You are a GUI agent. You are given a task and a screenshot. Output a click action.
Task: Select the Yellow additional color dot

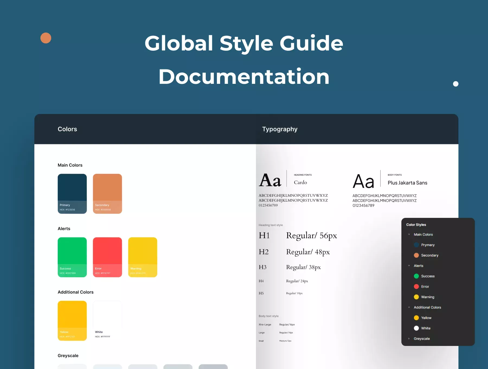(x=416, y=318)
